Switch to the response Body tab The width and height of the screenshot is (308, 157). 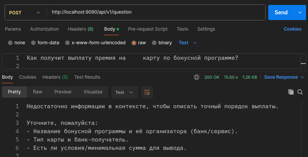point(8,77)
